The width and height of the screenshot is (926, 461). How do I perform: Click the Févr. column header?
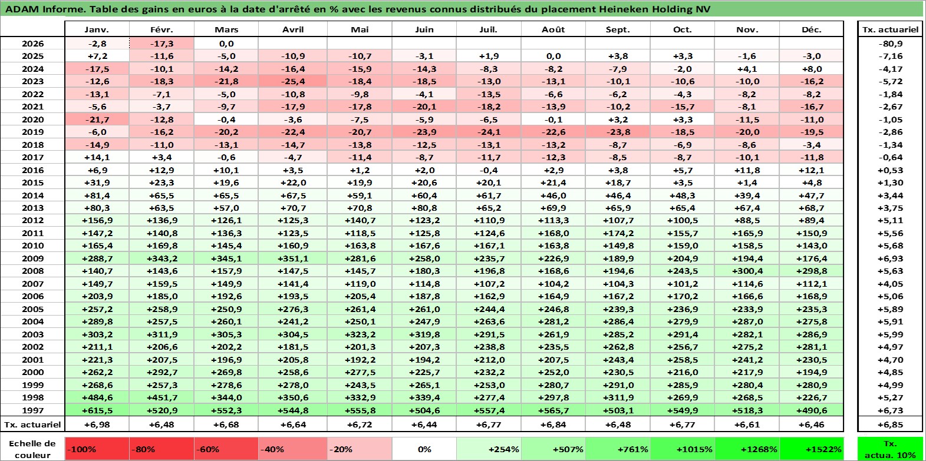(162, 29)
